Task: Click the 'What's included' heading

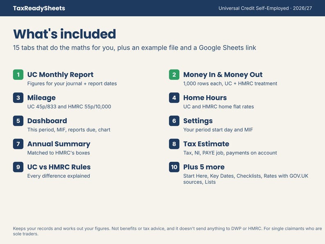Action: pyautogui.click(x=64, y=34)
